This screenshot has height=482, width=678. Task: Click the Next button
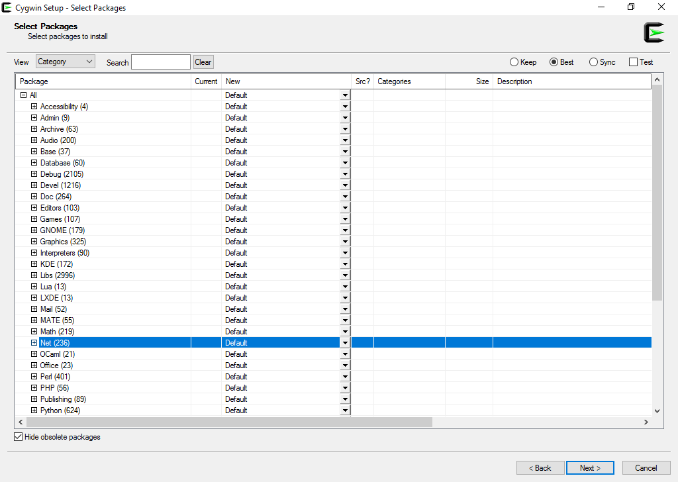(590, 467)
